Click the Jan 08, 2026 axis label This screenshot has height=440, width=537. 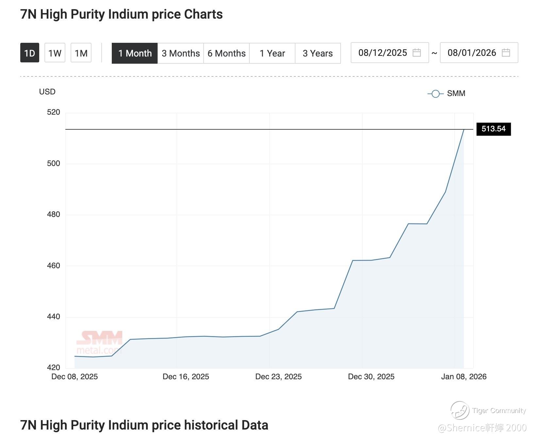click(463, 377)
